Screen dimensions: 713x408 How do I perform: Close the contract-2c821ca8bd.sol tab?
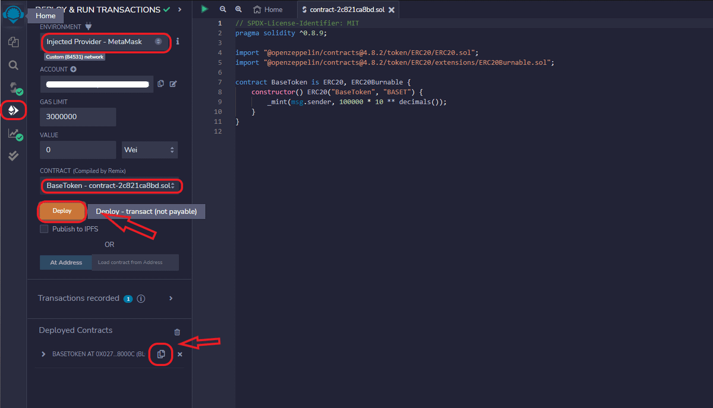391,10
